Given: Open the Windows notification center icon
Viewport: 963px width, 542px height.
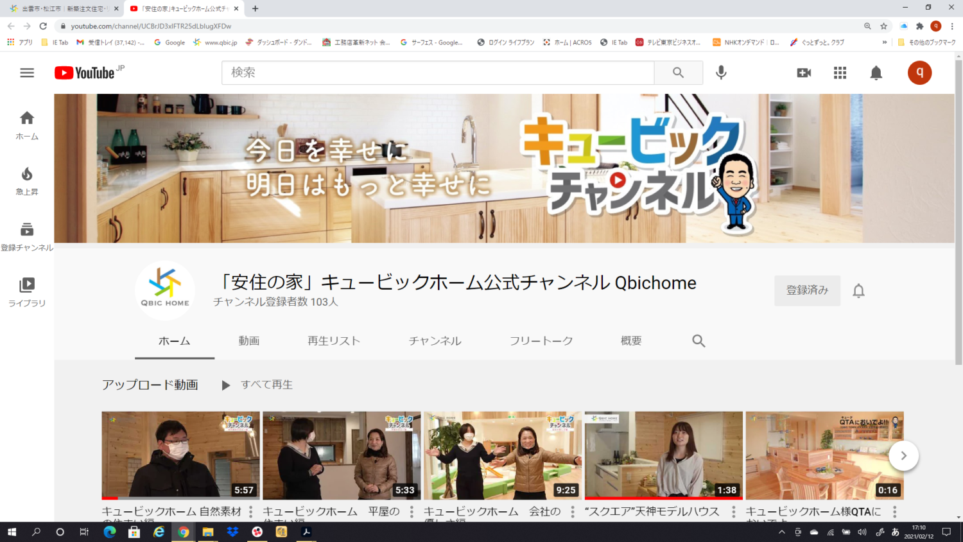Looking at the screenshot, I should pos(946,532).
